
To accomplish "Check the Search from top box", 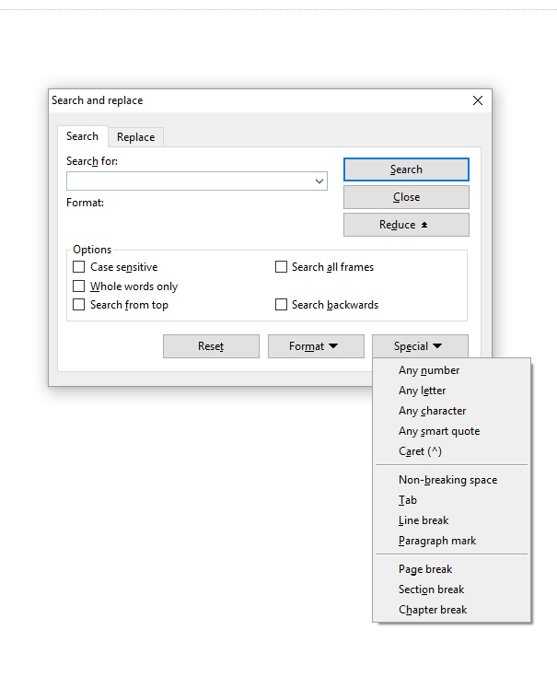I will (x=79, y=305).
